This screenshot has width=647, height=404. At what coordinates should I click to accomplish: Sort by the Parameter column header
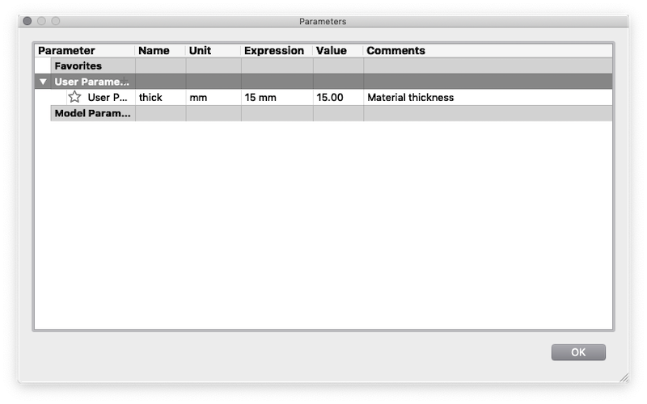pyautogui.click(x=85, y=51)
